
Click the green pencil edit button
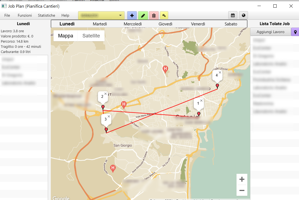(143, 16)
